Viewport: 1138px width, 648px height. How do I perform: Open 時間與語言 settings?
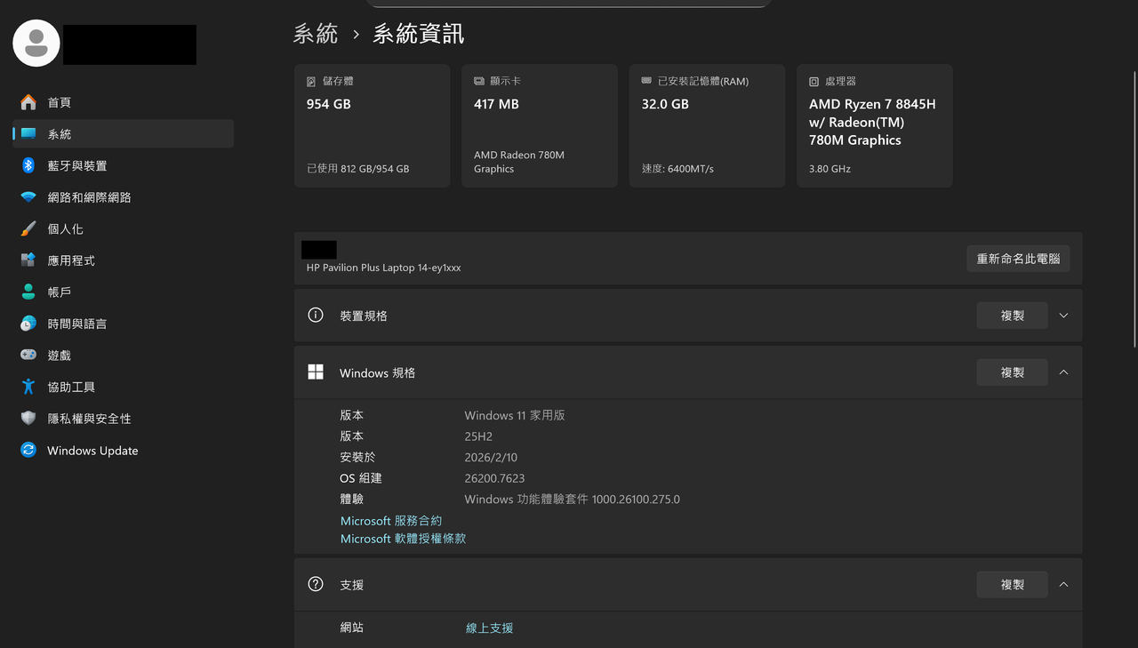point(123,324)
